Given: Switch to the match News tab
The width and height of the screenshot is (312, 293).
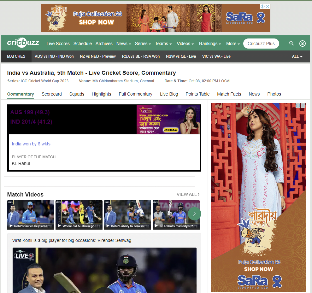Looking at the screenshot, I should click(254, 94).
